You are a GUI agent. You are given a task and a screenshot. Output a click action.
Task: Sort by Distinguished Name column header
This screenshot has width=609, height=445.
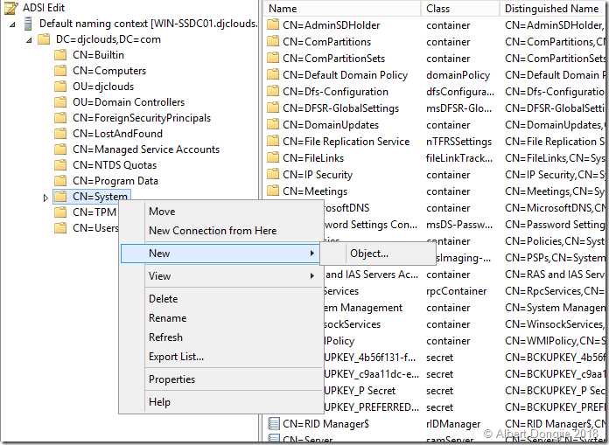554,9
